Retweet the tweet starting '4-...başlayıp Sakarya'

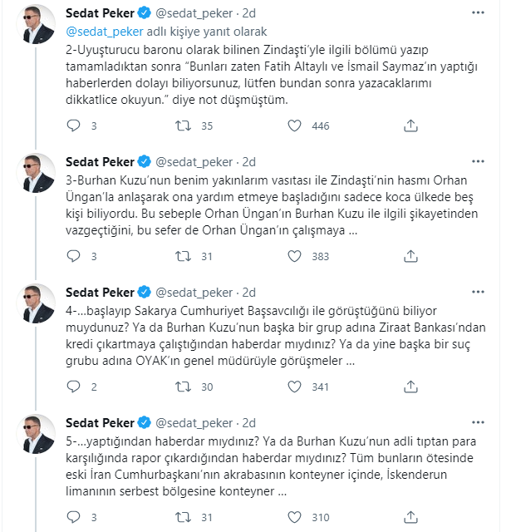tap(183, 387)
